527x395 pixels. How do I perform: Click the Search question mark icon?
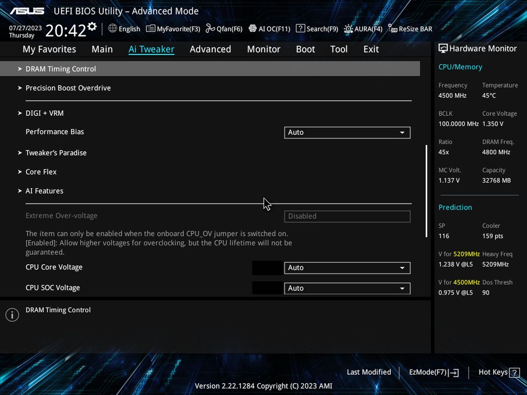300,29
